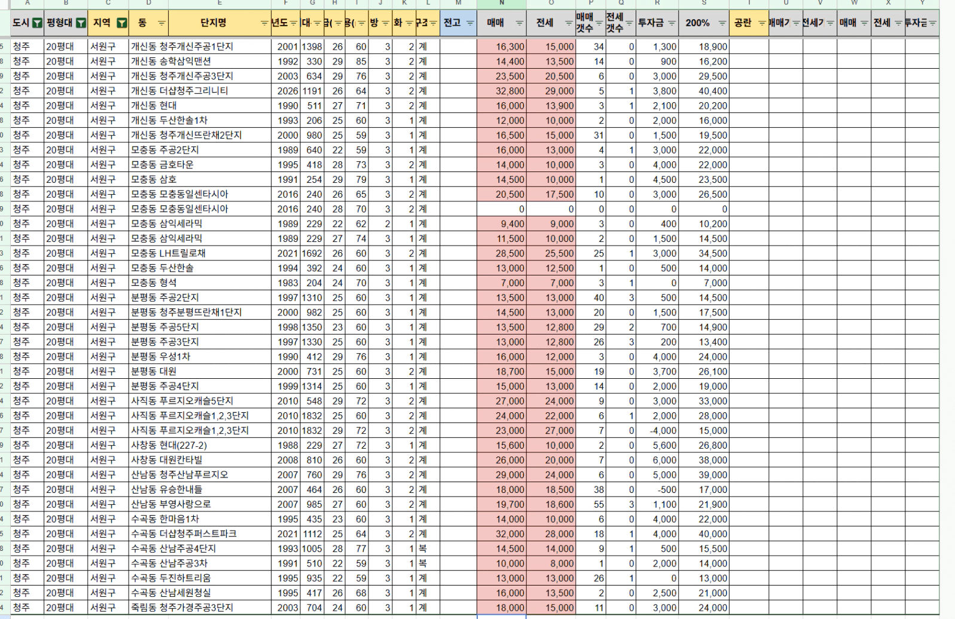Open the filter in column V 전세가 header
Image resolution: width=955 pixels, height=619 pixels.
point(830,23)
